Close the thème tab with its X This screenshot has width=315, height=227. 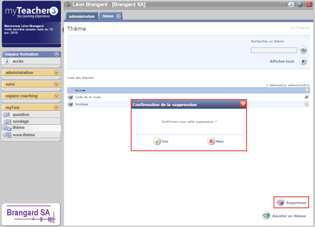click(x=118, y=16)
